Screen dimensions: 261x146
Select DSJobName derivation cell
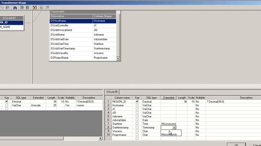pos(71,35)
